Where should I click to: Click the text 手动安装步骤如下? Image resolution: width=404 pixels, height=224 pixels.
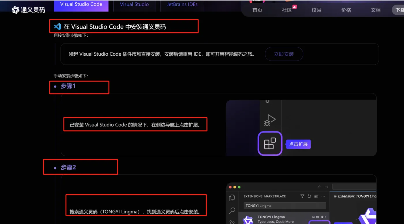[x=71, y=76]
